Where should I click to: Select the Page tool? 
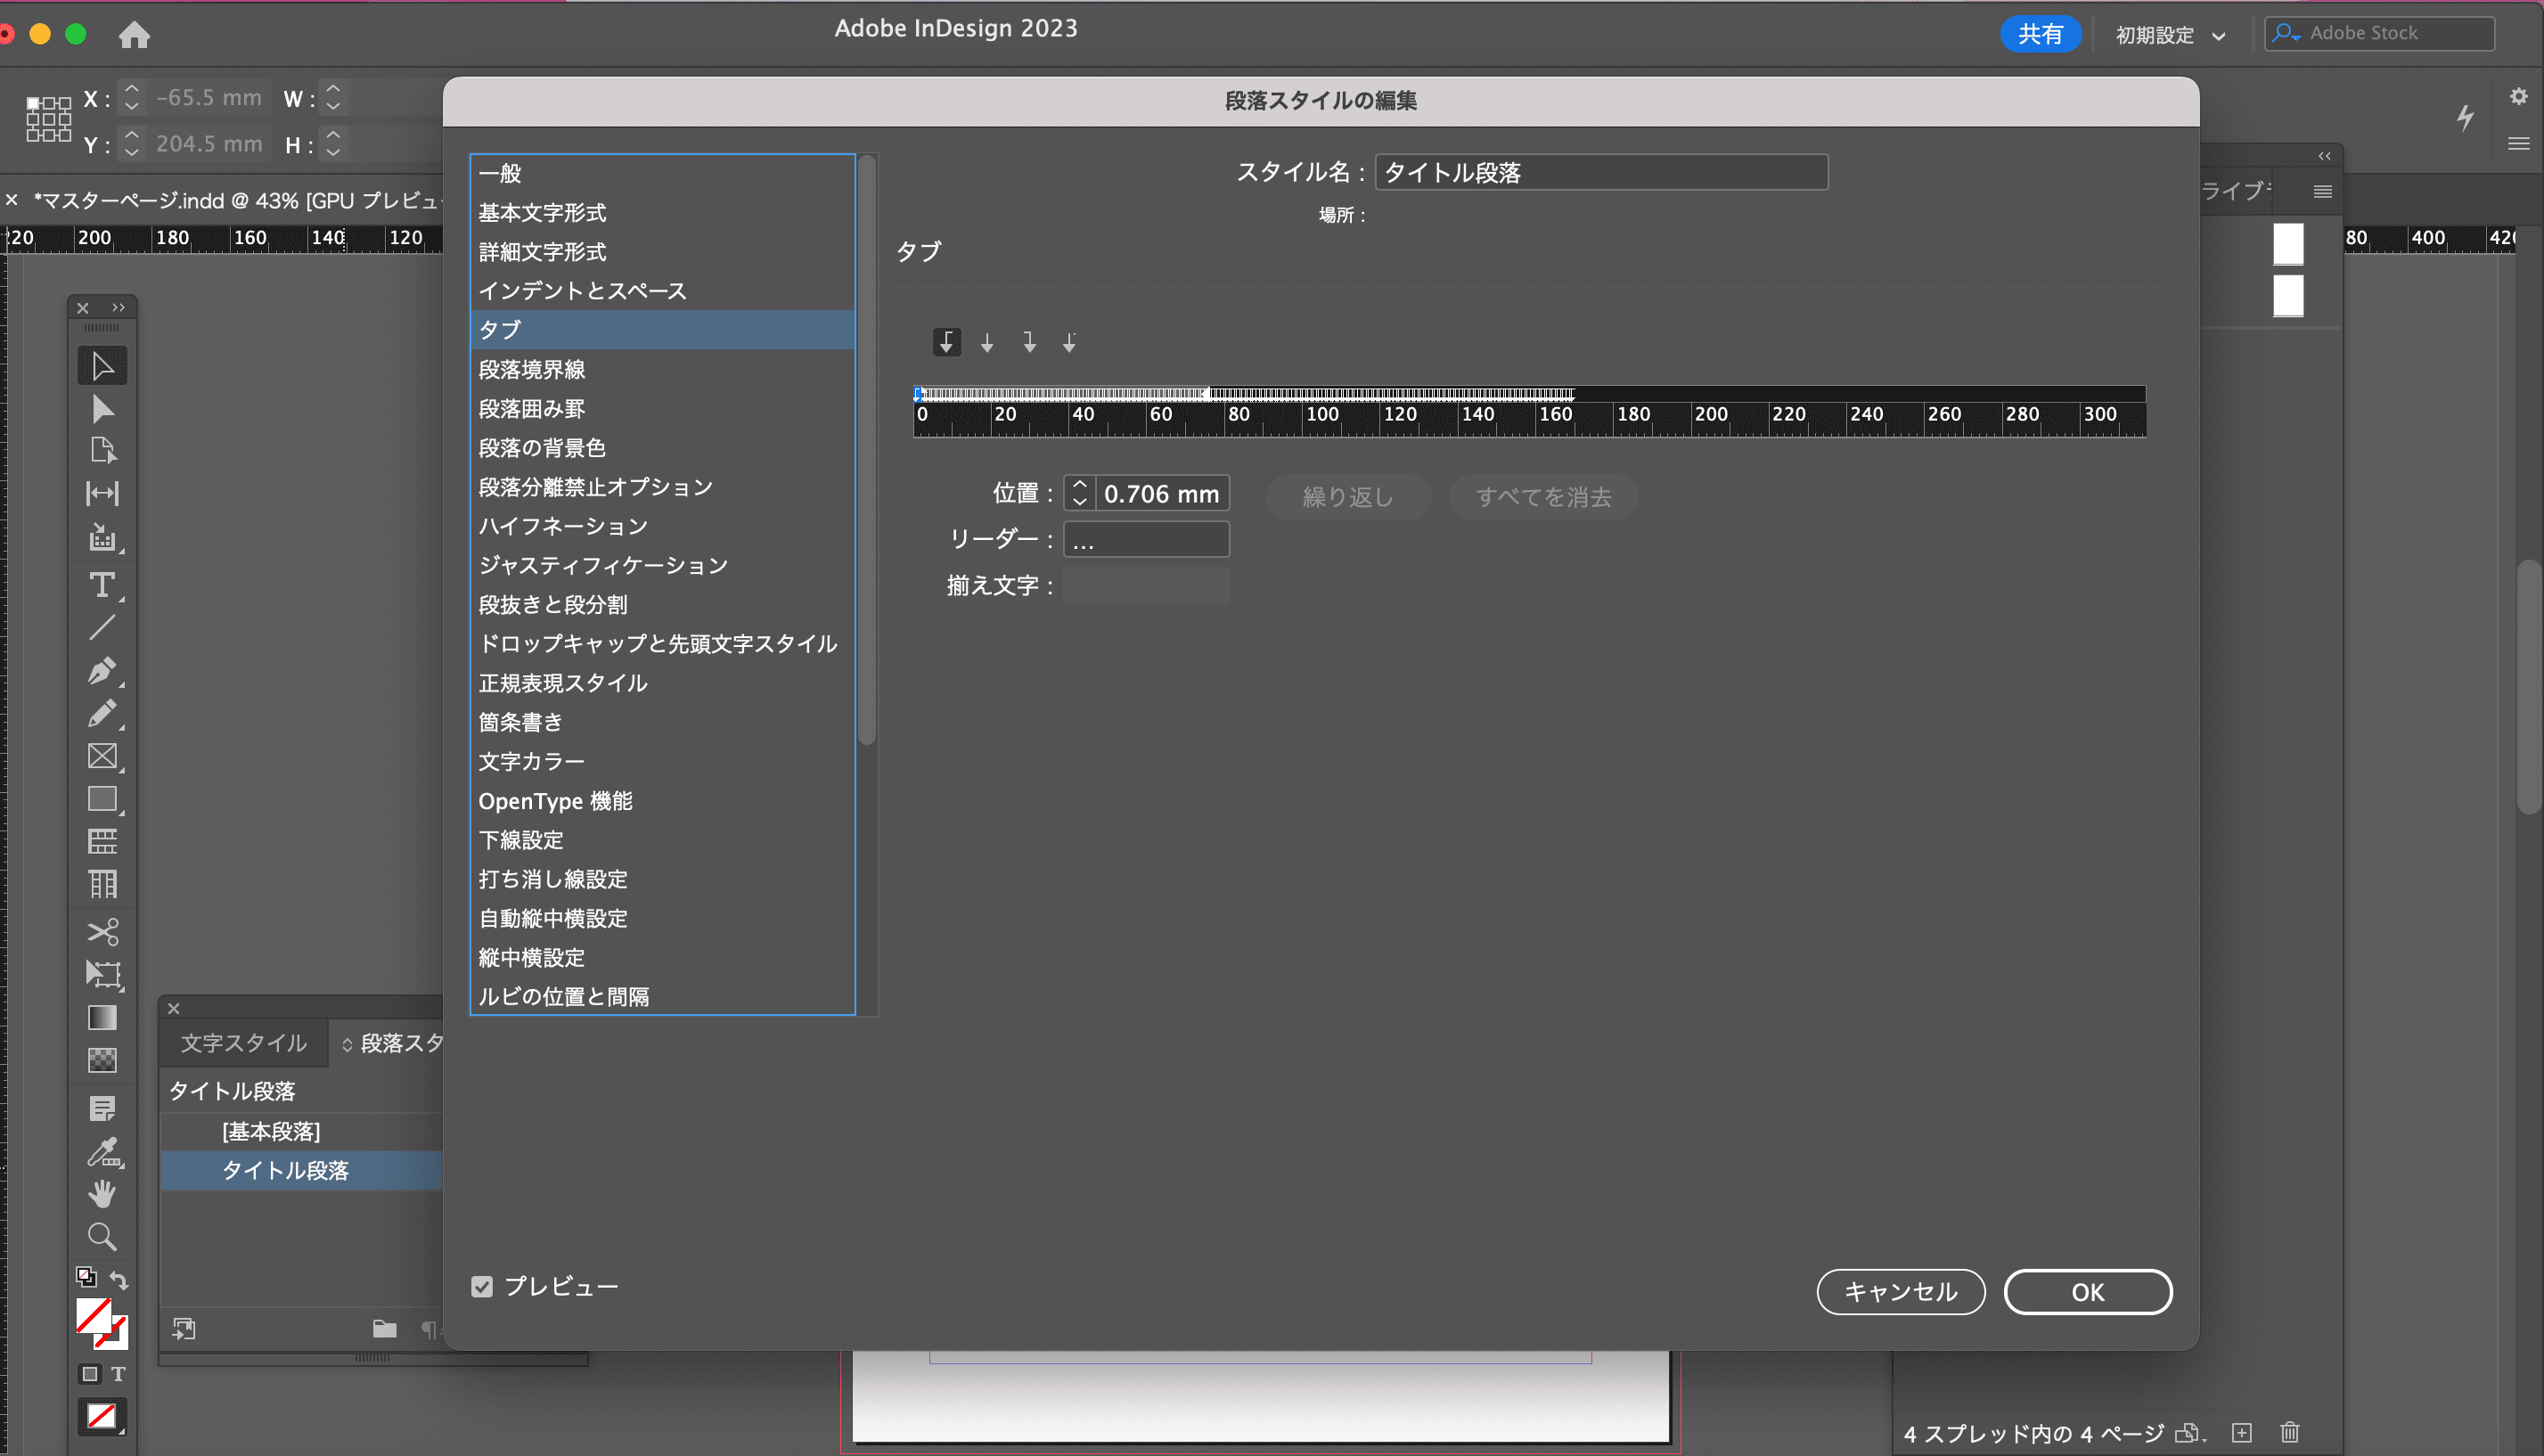coord(102,450)
